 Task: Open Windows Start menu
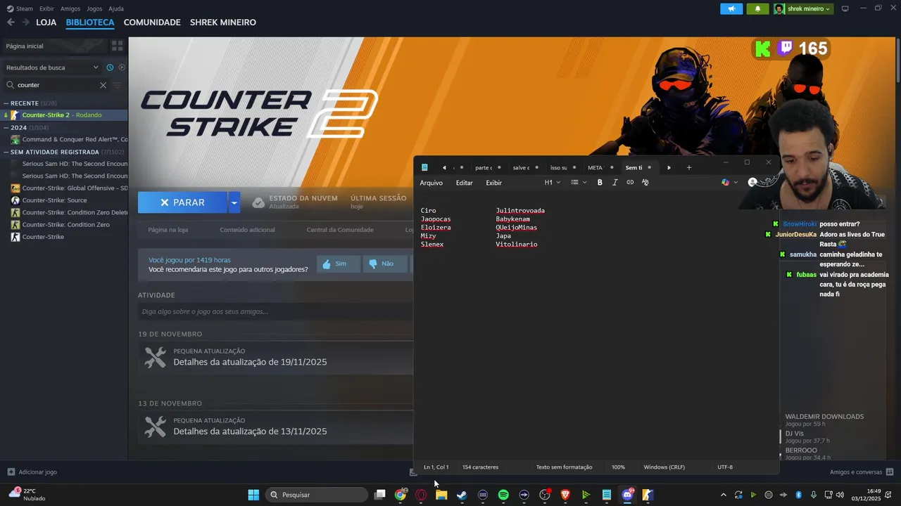pos(253,495)
